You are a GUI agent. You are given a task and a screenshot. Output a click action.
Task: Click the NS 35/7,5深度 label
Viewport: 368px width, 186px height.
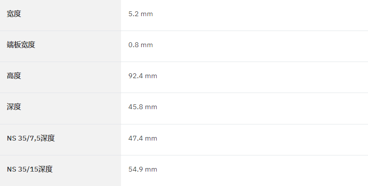pos(31,138)
